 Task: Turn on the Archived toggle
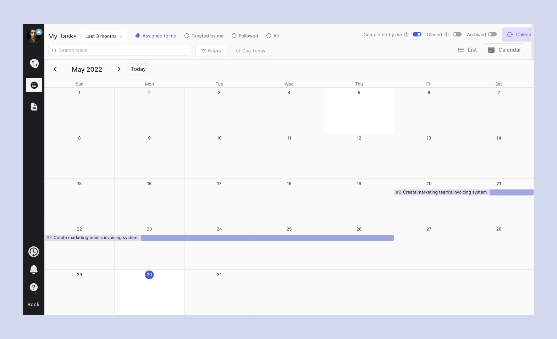[x=492, y=34]
